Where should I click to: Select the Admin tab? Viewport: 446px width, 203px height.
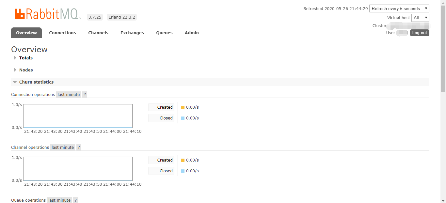[192, 33]
